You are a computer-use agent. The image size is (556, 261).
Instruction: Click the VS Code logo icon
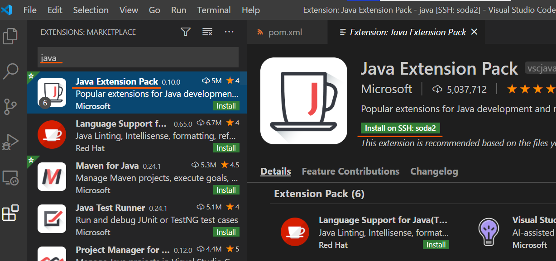[x=7, y=10]
